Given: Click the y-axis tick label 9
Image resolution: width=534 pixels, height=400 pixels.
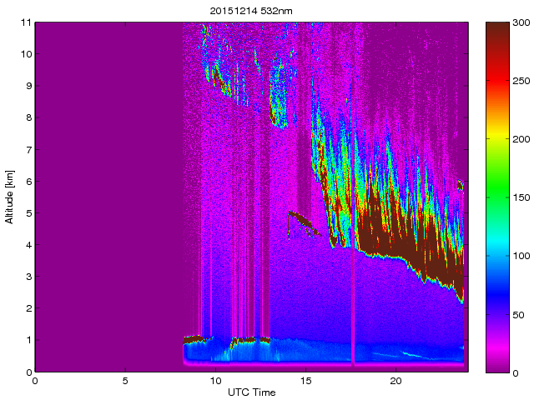Looking at the screenshot, I should point(28,86).
